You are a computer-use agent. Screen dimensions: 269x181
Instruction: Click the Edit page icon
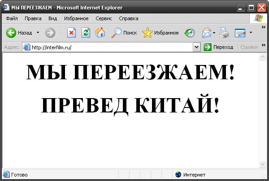[240, 33]
